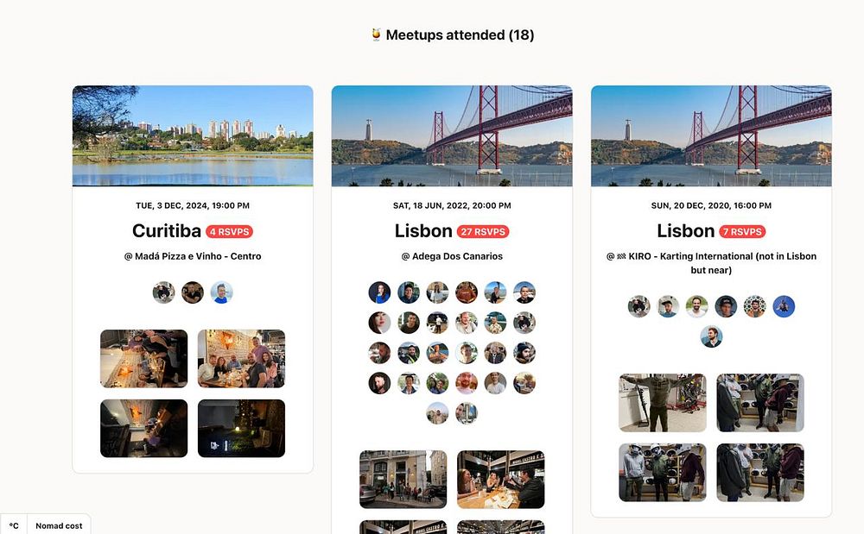Click the Meetups attended (18) heading

460,35
